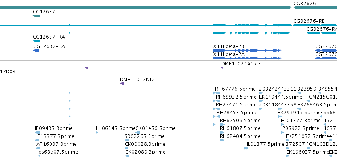
Task: Select the RH61807.5prime EST label
Action: point(240,128)
